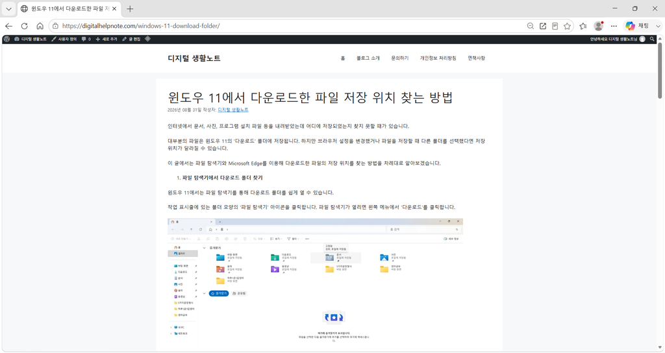Open 디지털 생활노트 dashboard in admin bar
The image size is (665, 353).
[31, 39]
